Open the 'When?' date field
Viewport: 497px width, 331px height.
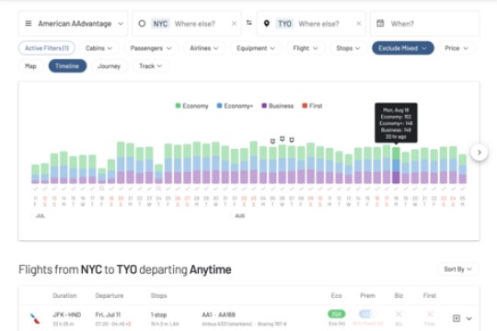pyautogui.click(x=424, y=23)
